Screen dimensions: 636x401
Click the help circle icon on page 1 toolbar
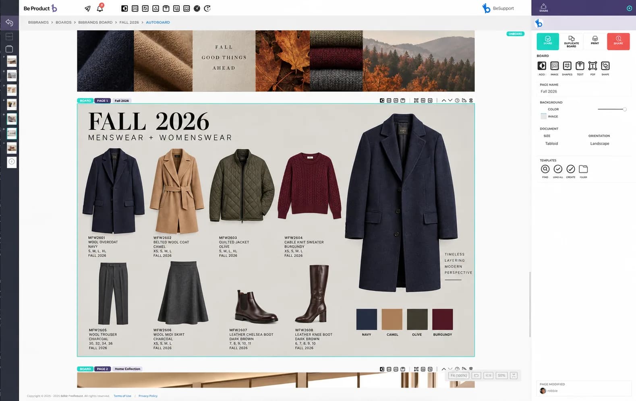457,101
